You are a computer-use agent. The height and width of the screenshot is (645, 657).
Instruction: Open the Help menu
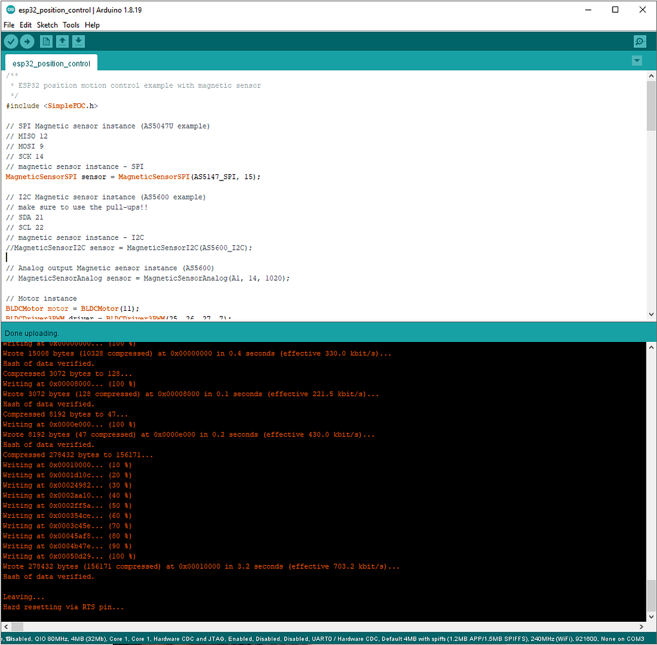tap(92, 25)
